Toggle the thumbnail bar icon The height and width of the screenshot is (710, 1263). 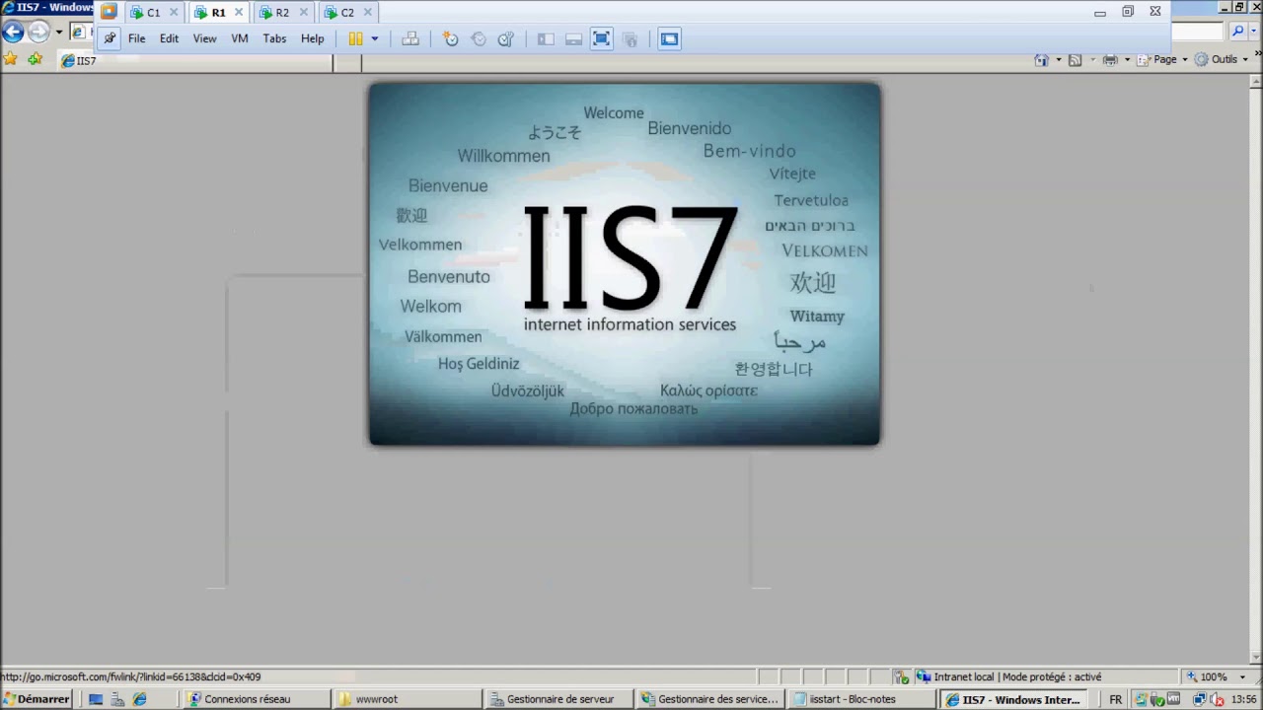[x=573, y=38]
